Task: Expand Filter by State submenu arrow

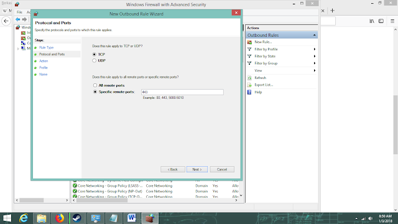Action: click(x=315, y=56)
